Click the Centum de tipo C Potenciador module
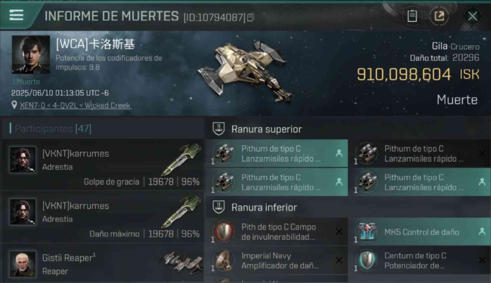The image size is (491, 283). [x=422, y=260]
